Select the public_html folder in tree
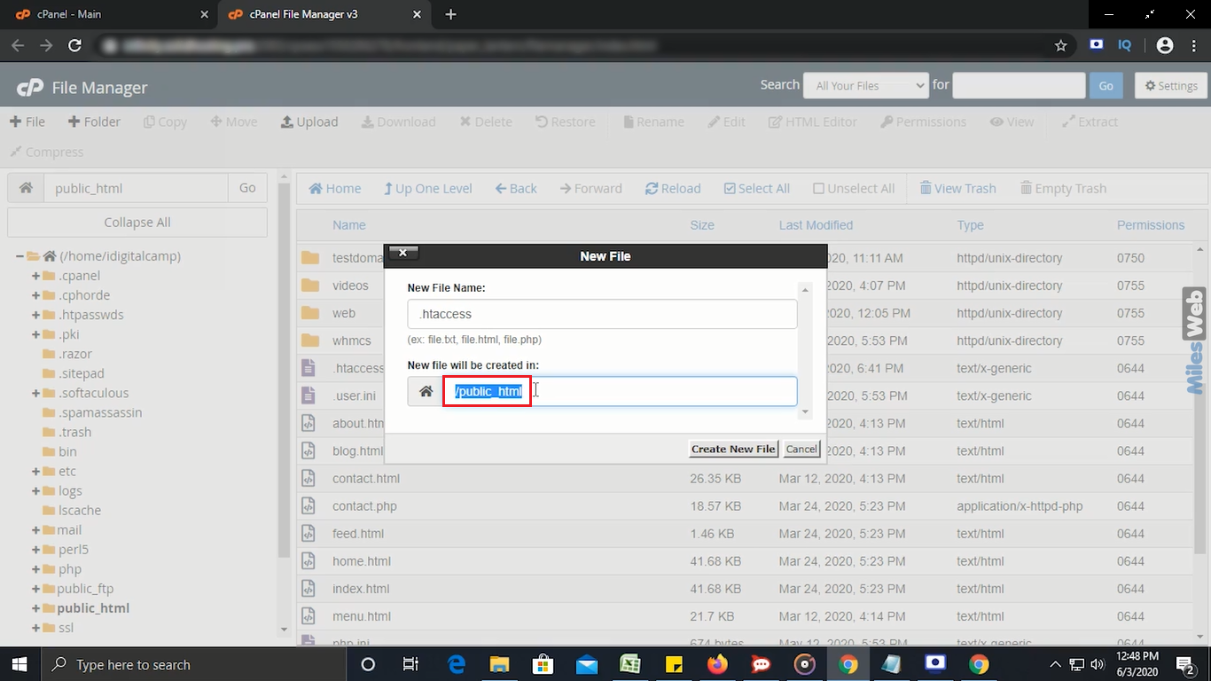 click(93, 608)
